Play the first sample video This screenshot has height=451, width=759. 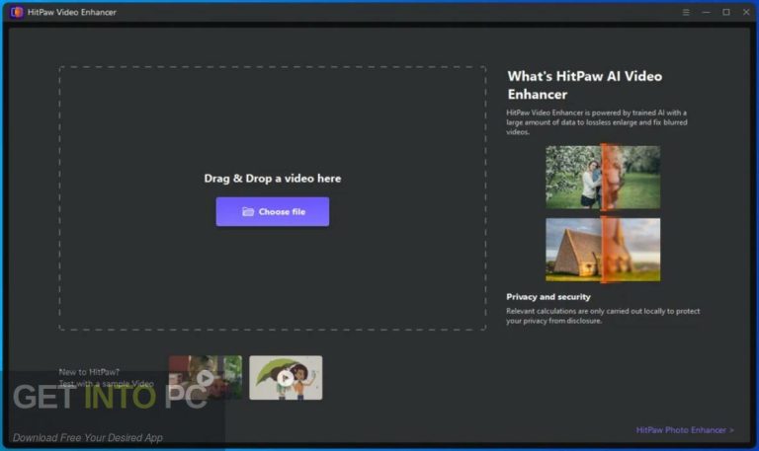[x=205, y=377]
